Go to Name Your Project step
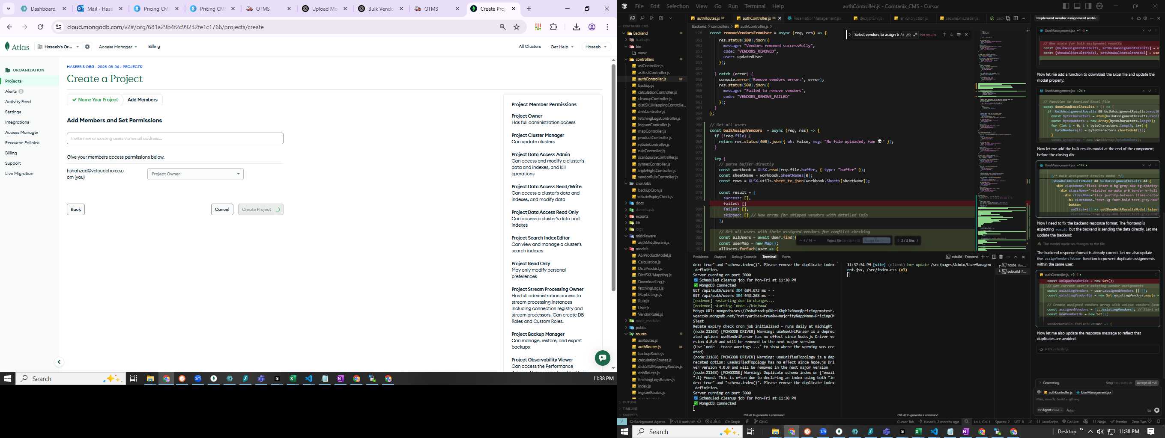Image resolution: width=1165 pixels, height=438 pixels. coord(95,100)
